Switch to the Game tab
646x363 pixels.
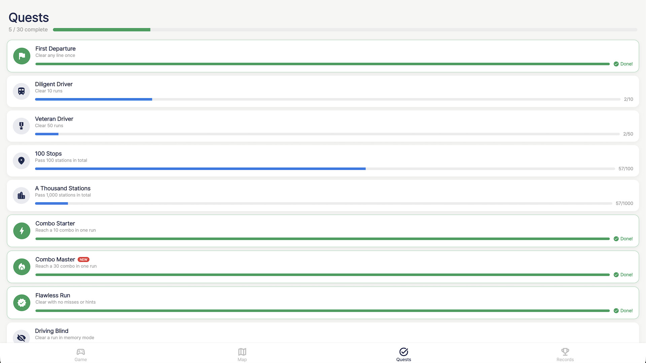pyautogui.click(x=81, y=355)
